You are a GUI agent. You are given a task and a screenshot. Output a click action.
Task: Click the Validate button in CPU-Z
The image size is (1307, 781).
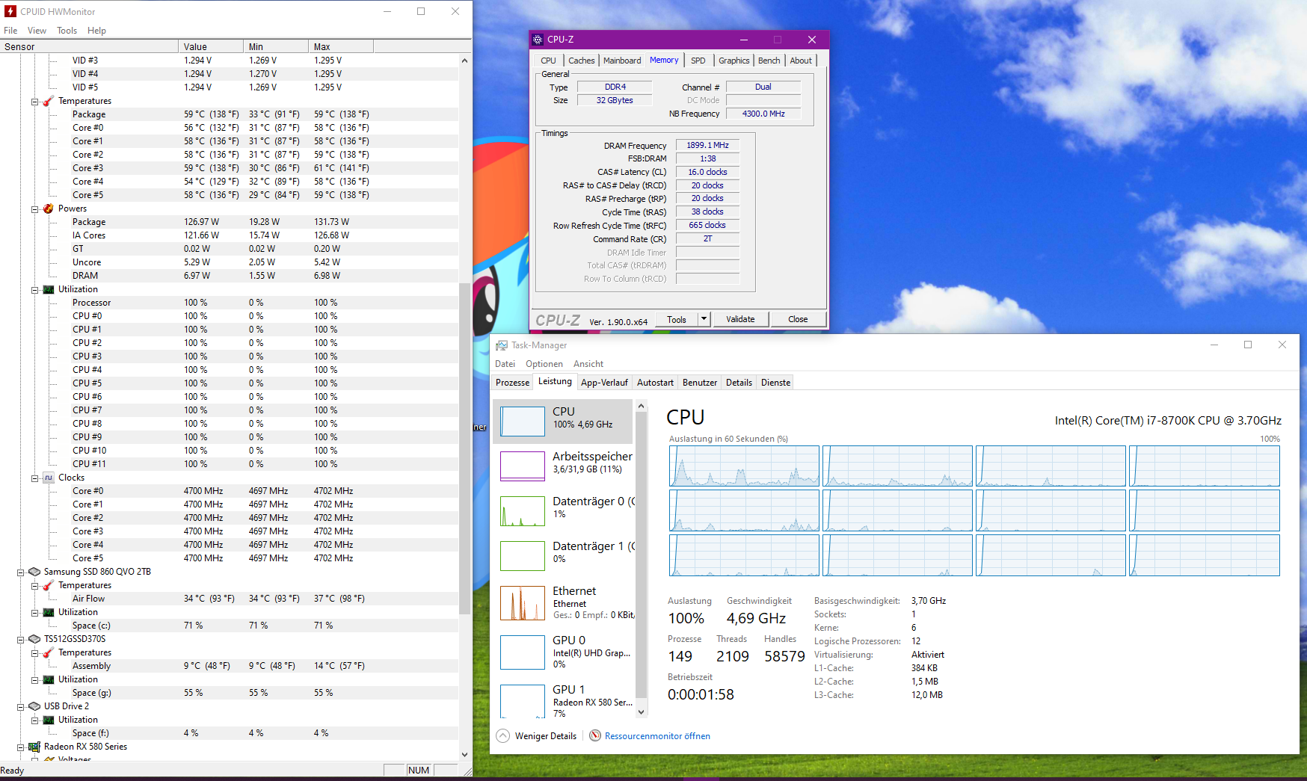[x=740, y=319]
